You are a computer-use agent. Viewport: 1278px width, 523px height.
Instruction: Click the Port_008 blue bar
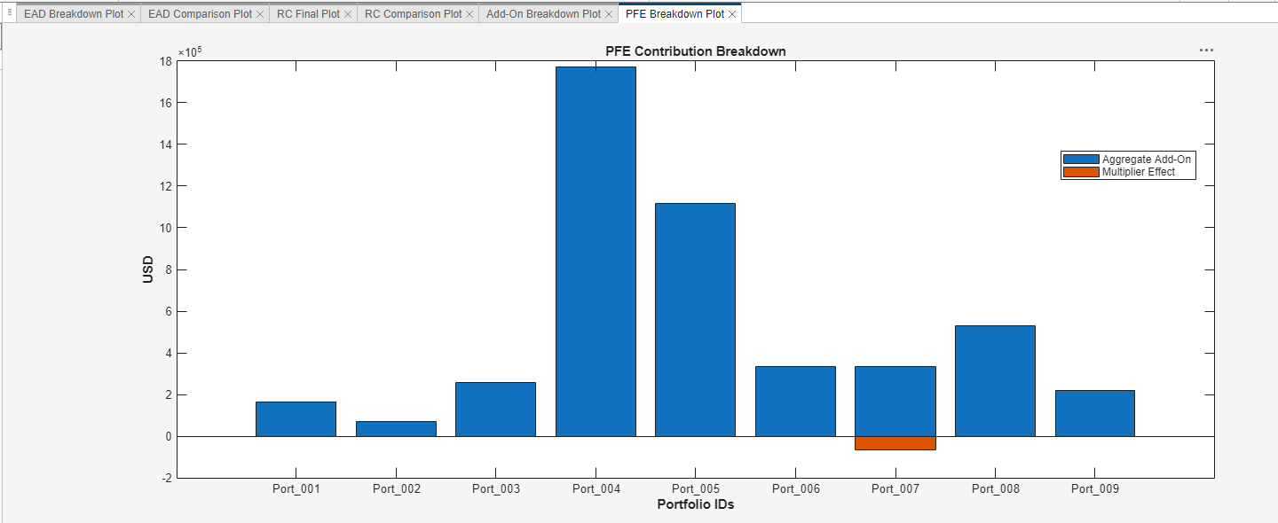(995, 381)
